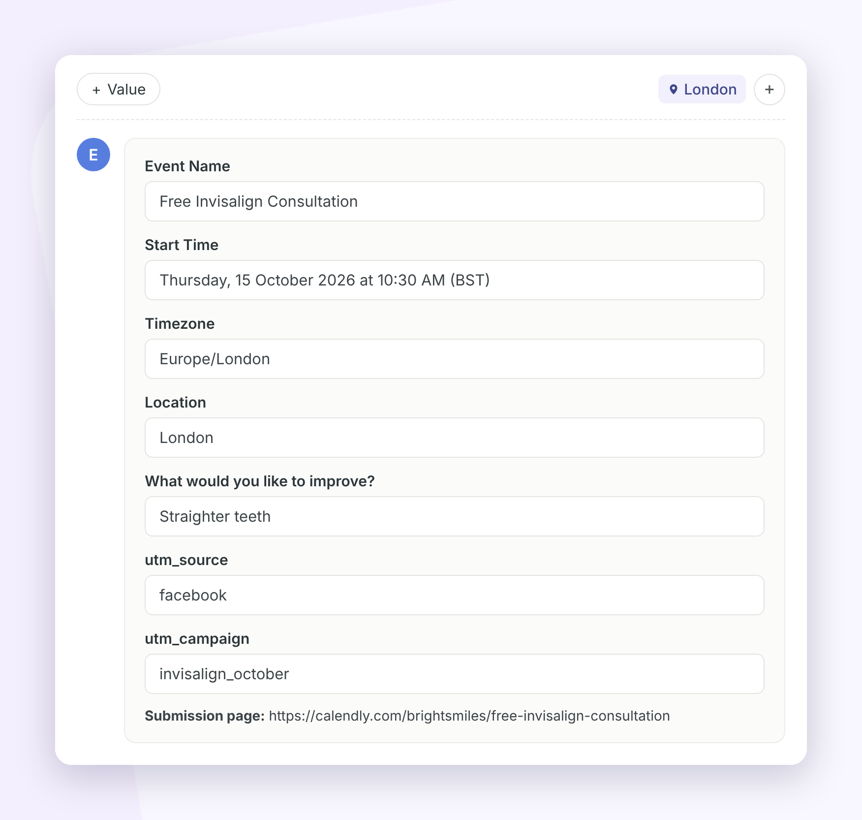Screen dimensions: 862x820
Task: Click the utm_campaign label
Action: 197,639
